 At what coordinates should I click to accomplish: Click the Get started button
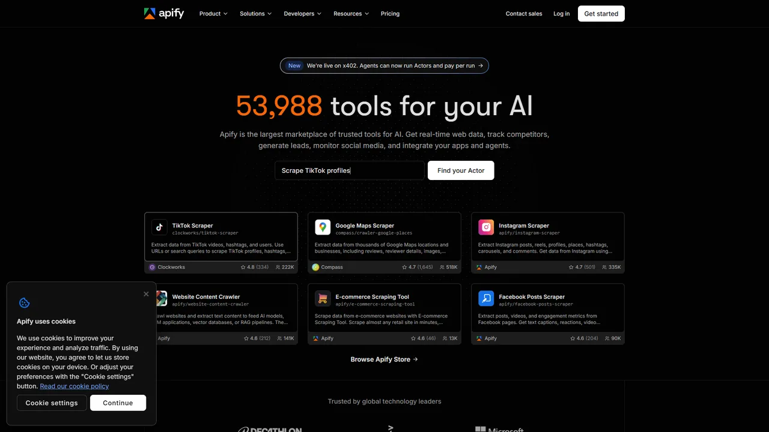(601, 14)
